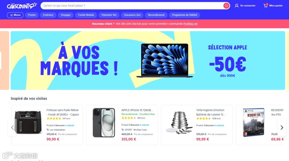Open the Forfait Mobile pill
The height and width of the screenshot is (161, 289).
(86, 15)
